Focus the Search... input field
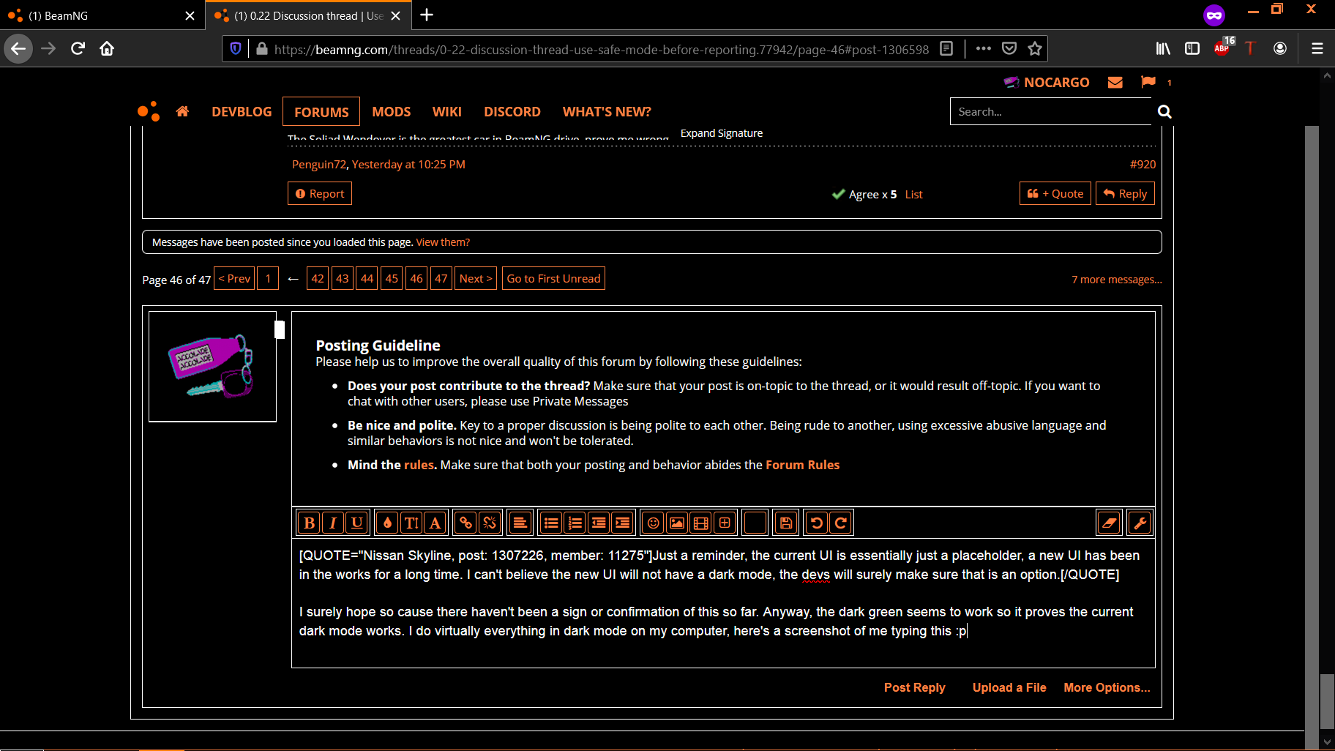Screen dimensions: 1335x751 (x=1050, y=111)
